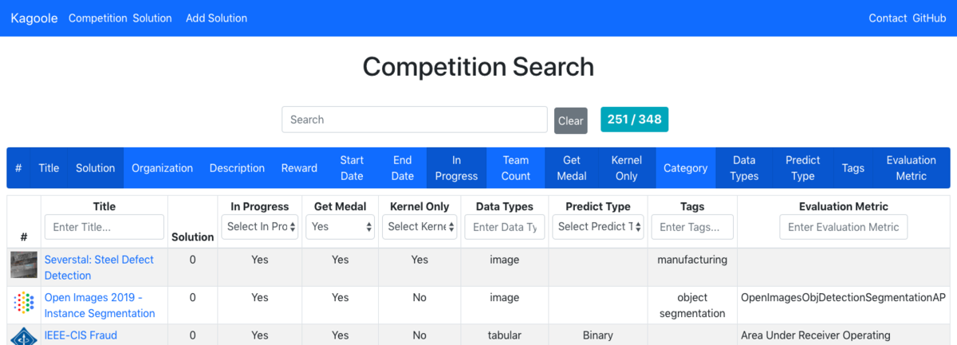This screenshot has width=957, height=345.
Task: Go to Competition Solution page
Action: tap(120, 18)
